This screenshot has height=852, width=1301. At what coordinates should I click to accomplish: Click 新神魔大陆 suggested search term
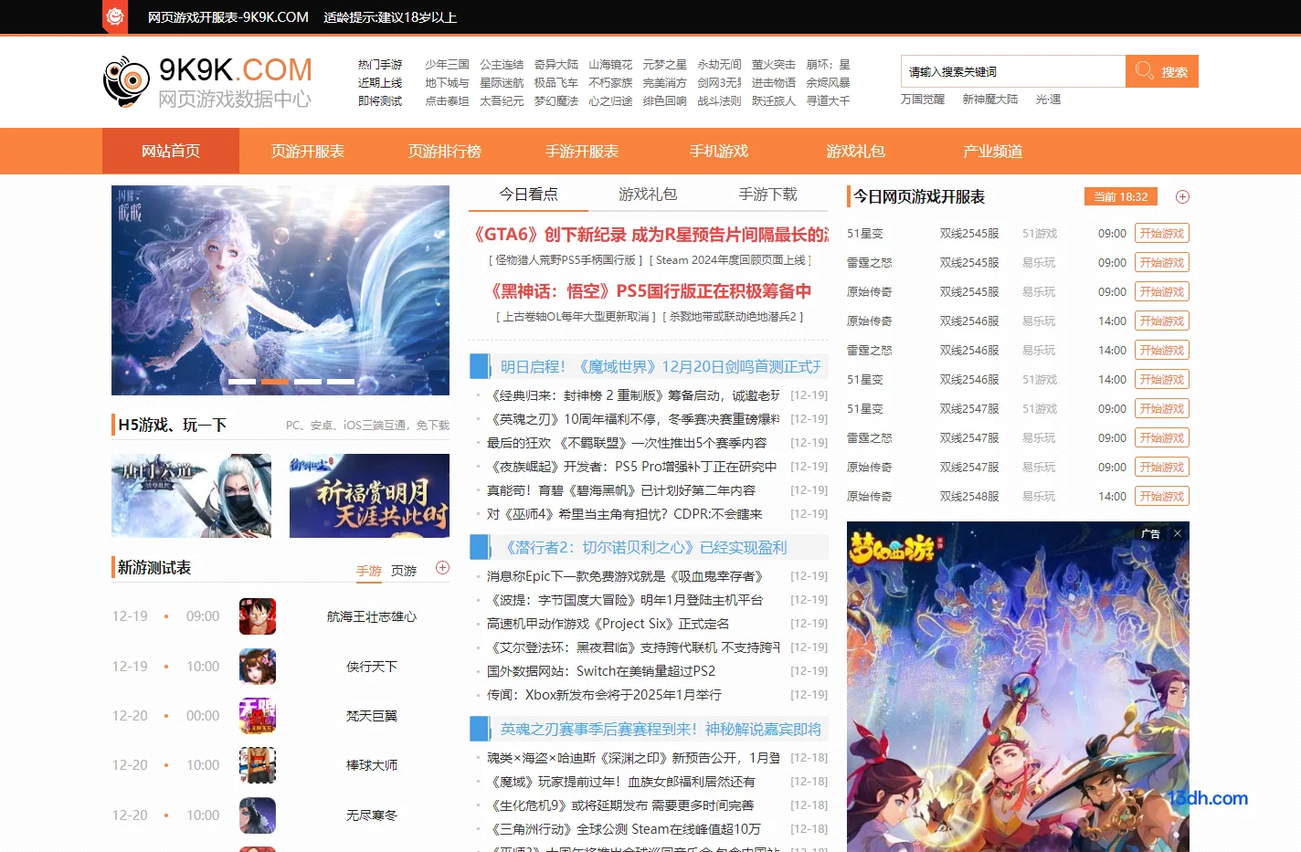tap(989, 100)
